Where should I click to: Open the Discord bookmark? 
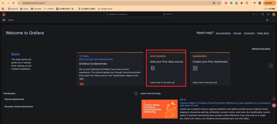(13, 9)
